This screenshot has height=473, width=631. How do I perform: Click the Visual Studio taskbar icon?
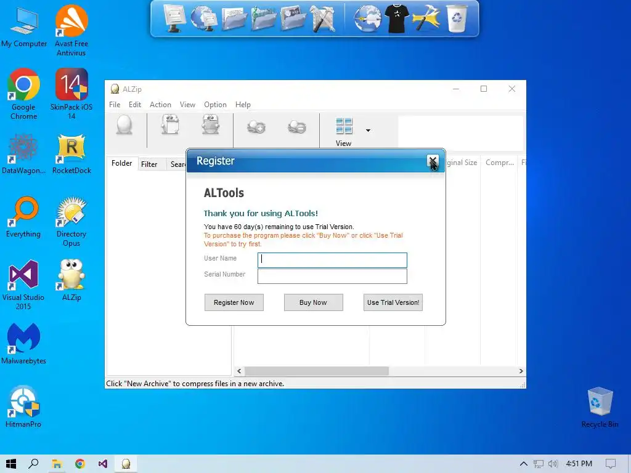click(103, 464)
